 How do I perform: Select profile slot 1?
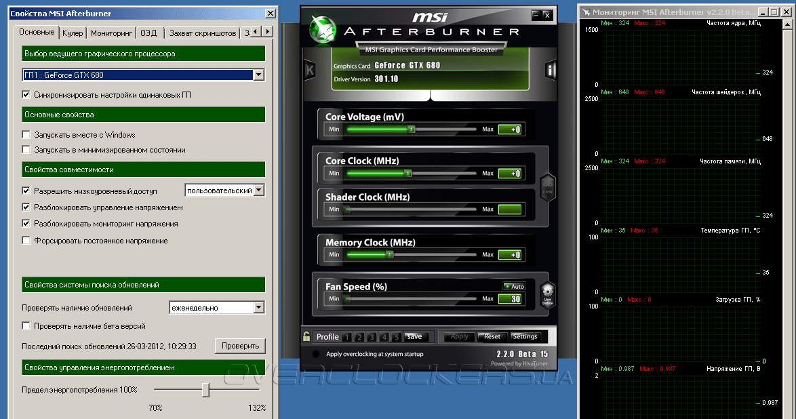point(346,337)
